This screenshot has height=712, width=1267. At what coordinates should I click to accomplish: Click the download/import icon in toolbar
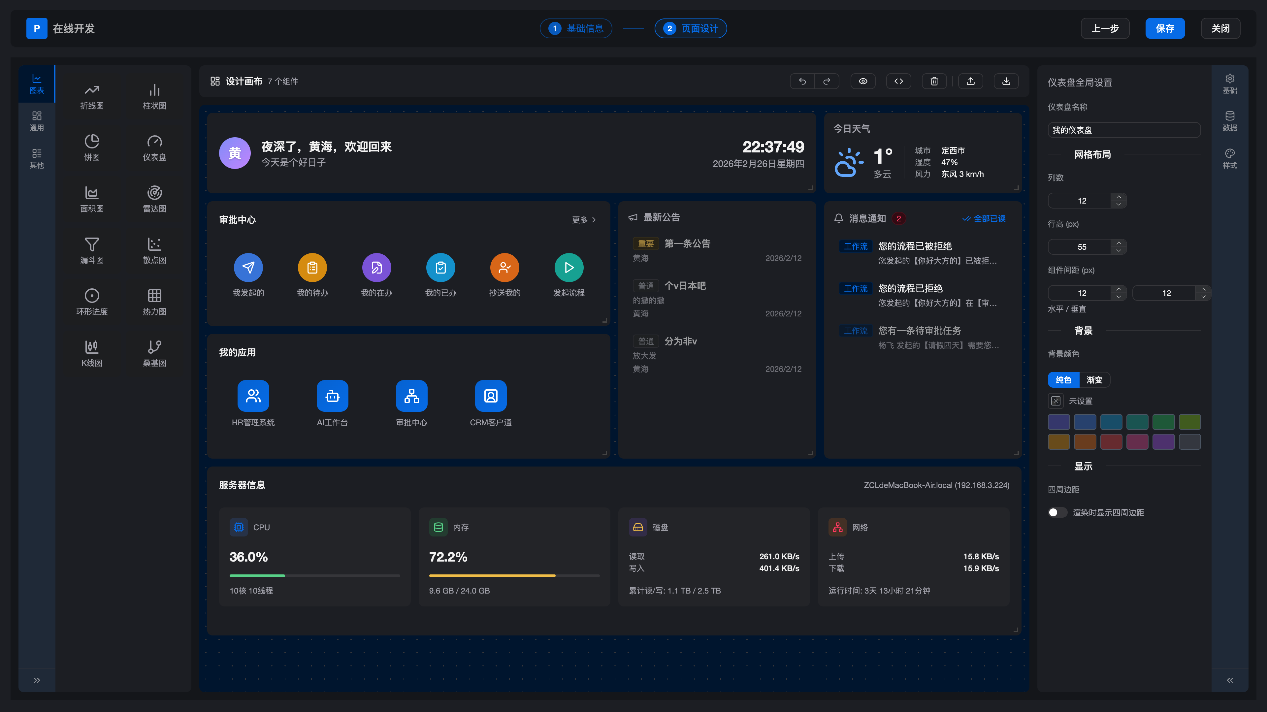pos(1006,81)
